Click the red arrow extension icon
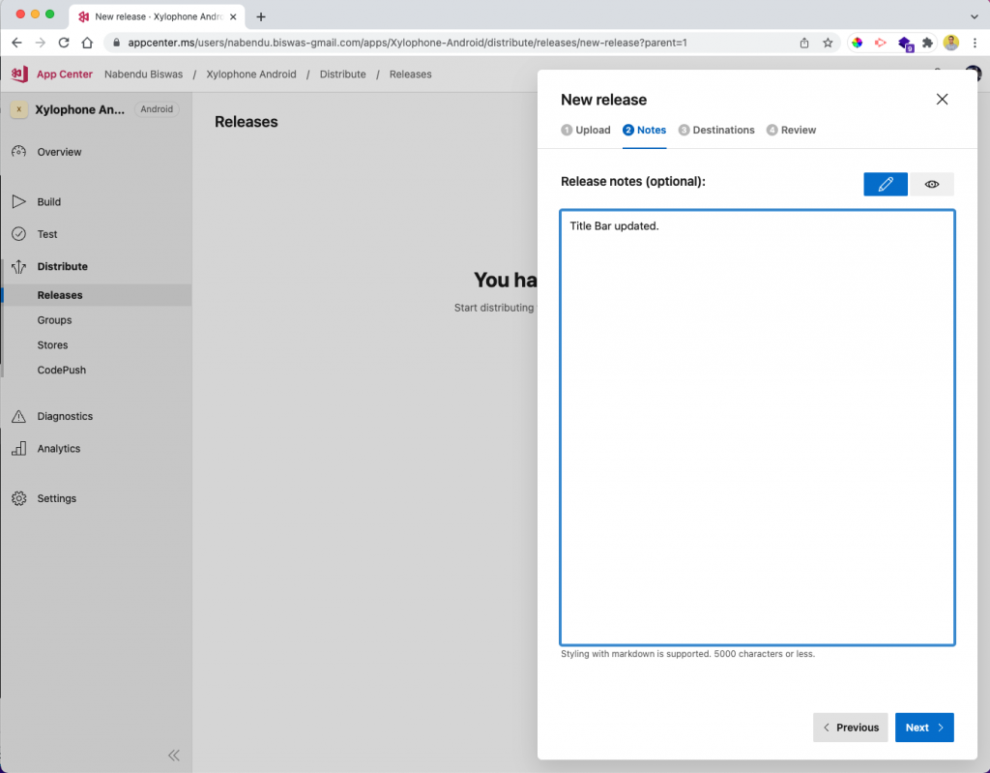The width and height of the screenshot is (990, 773). click(880, 43)
